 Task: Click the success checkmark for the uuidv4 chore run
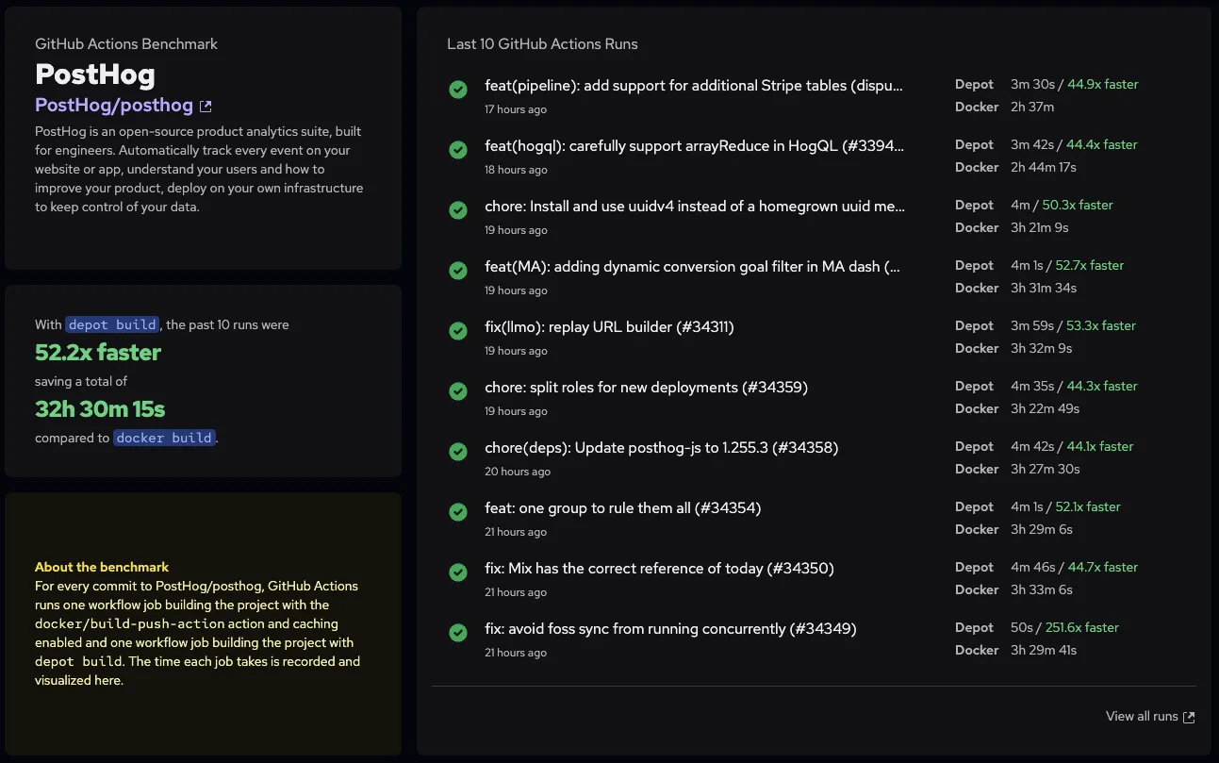click(x=458, y=209)
